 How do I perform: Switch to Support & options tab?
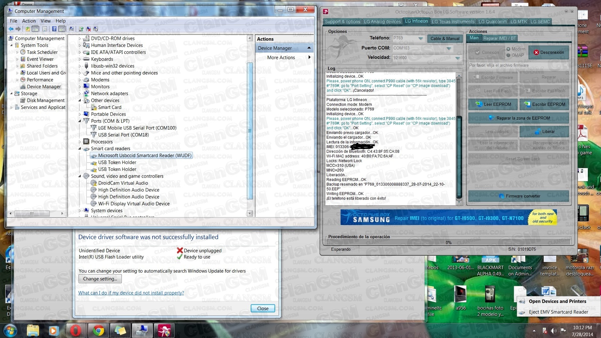(x=343, y=21)
